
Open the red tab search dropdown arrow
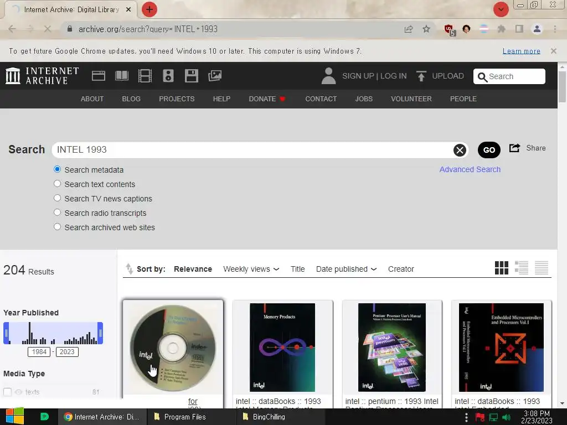coord(501,9)
